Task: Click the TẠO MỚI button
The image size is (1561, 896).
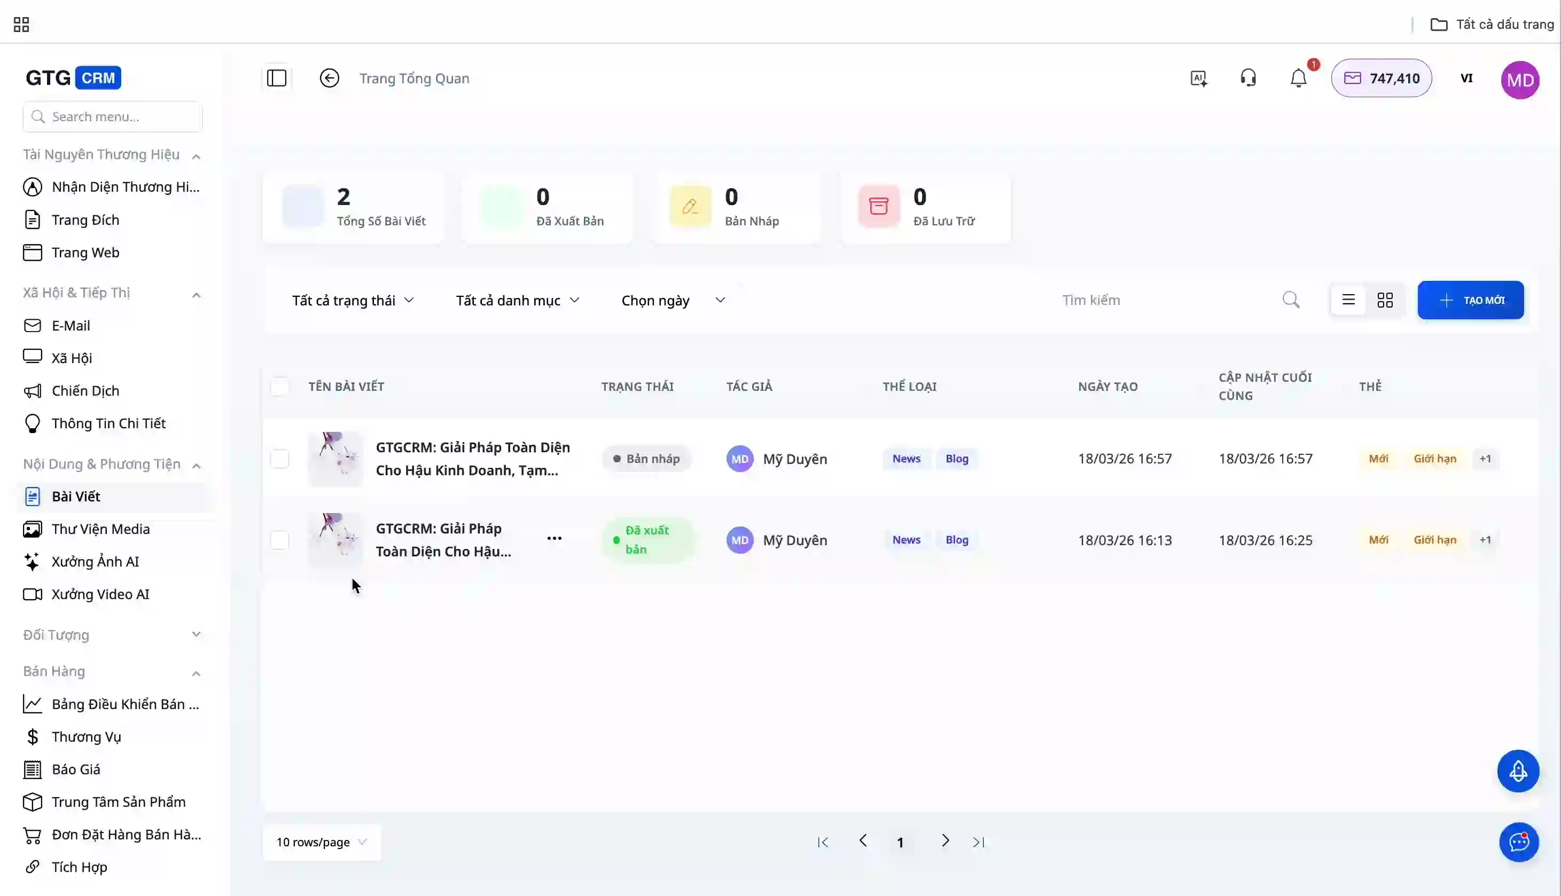Action: coord(1471,300)
